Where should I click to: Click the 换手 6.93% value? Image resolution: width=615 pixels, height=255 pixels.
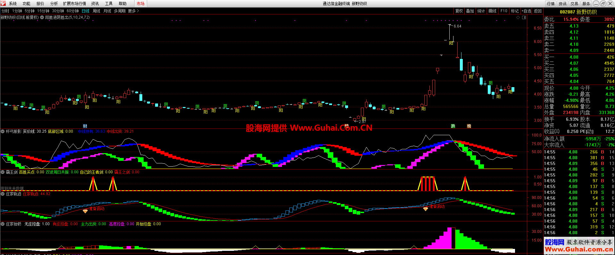[x=572, y=119]
